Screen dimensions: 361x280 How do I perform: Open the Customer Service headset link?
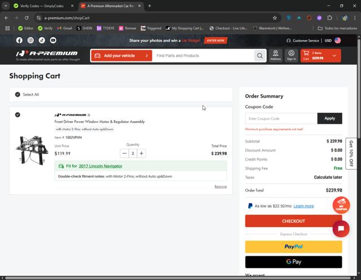(303, 41)
